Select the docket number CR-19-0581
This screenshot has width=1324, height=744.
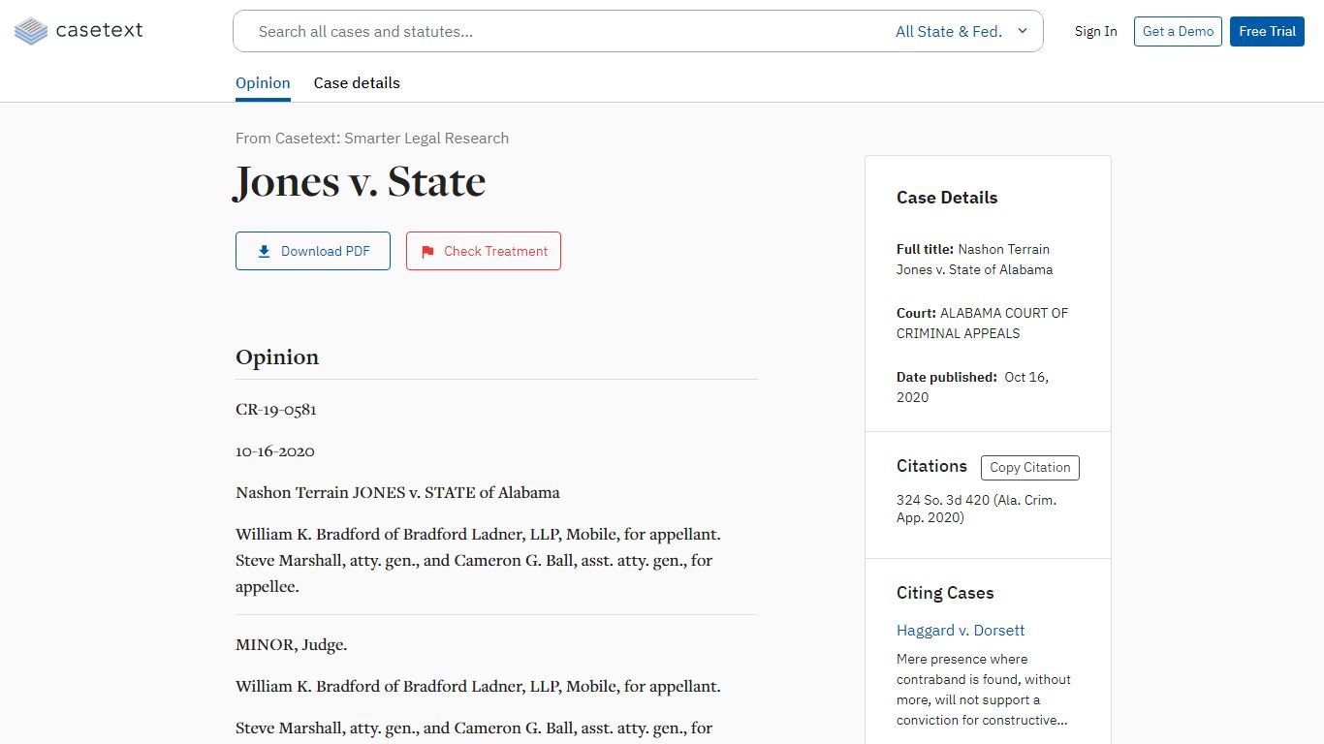point(276,409)
